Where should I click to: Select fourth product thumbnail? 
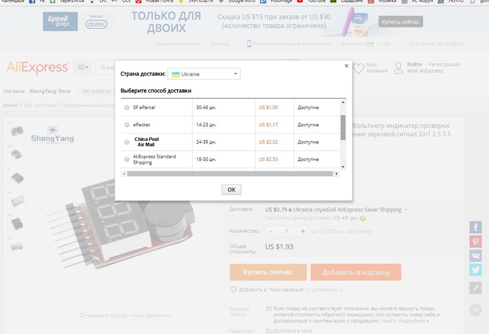tap(17, 200)
